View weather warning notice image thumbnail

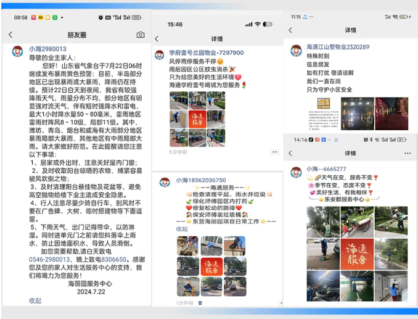(x=324, y=114)
